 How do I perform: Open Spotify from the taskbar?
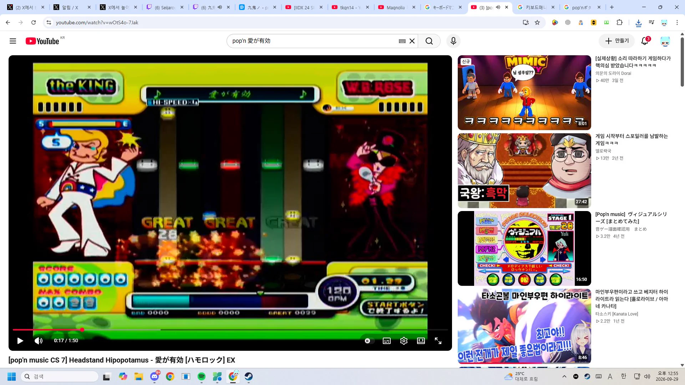click(x=202, y=376)
